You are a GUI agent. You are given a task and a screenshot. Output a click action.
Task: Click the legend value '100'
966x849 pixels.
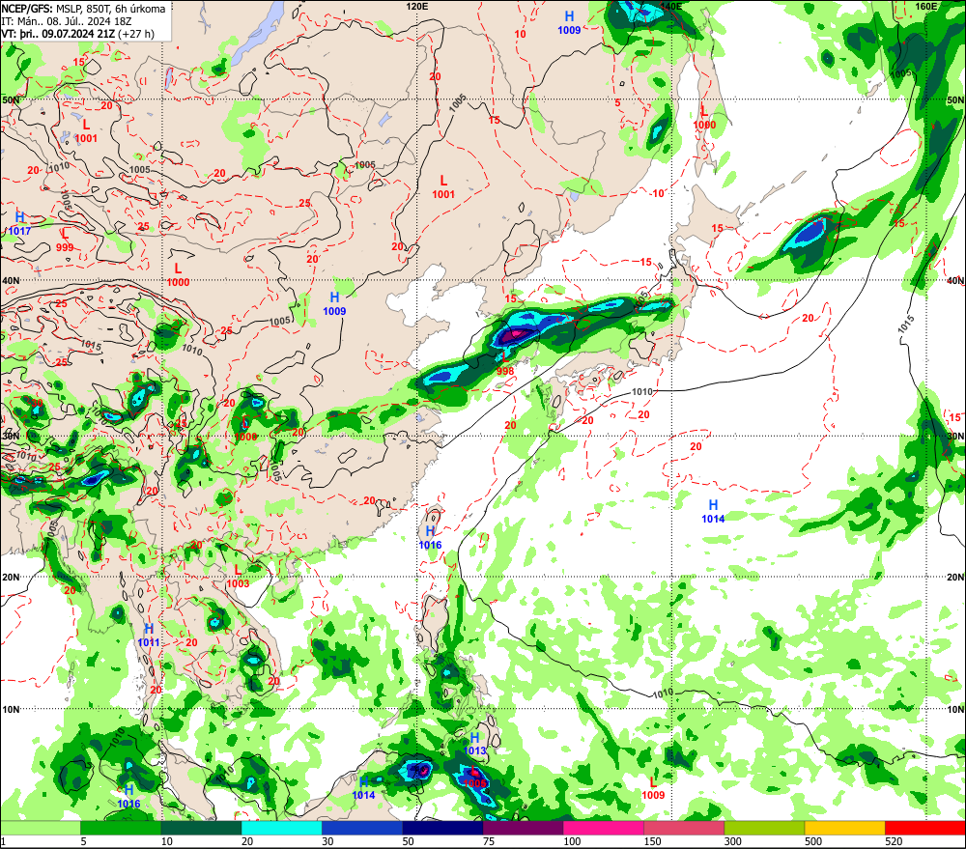coord(572,841)
